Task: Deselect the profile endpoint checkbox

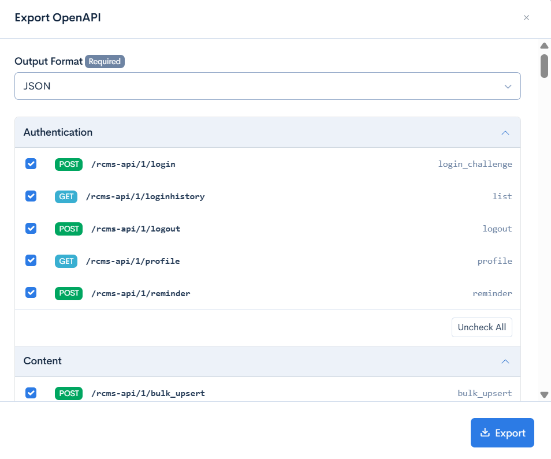Action: [x=31, y=261]
